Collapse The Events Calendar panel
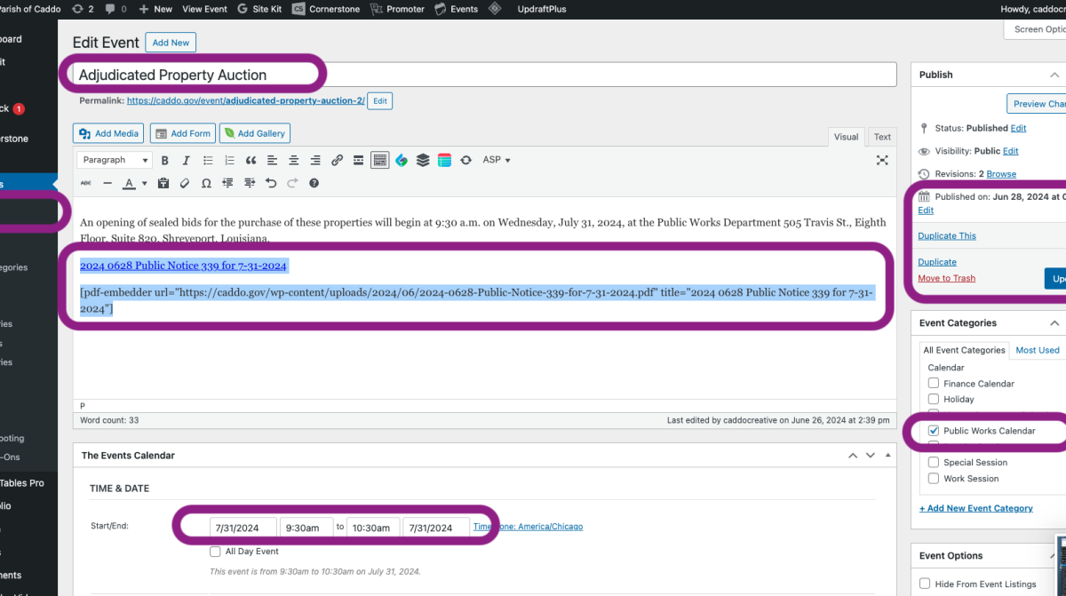The width and height of the screenshot is (1066, 596). pyautogui.click(x=885, y=456)
